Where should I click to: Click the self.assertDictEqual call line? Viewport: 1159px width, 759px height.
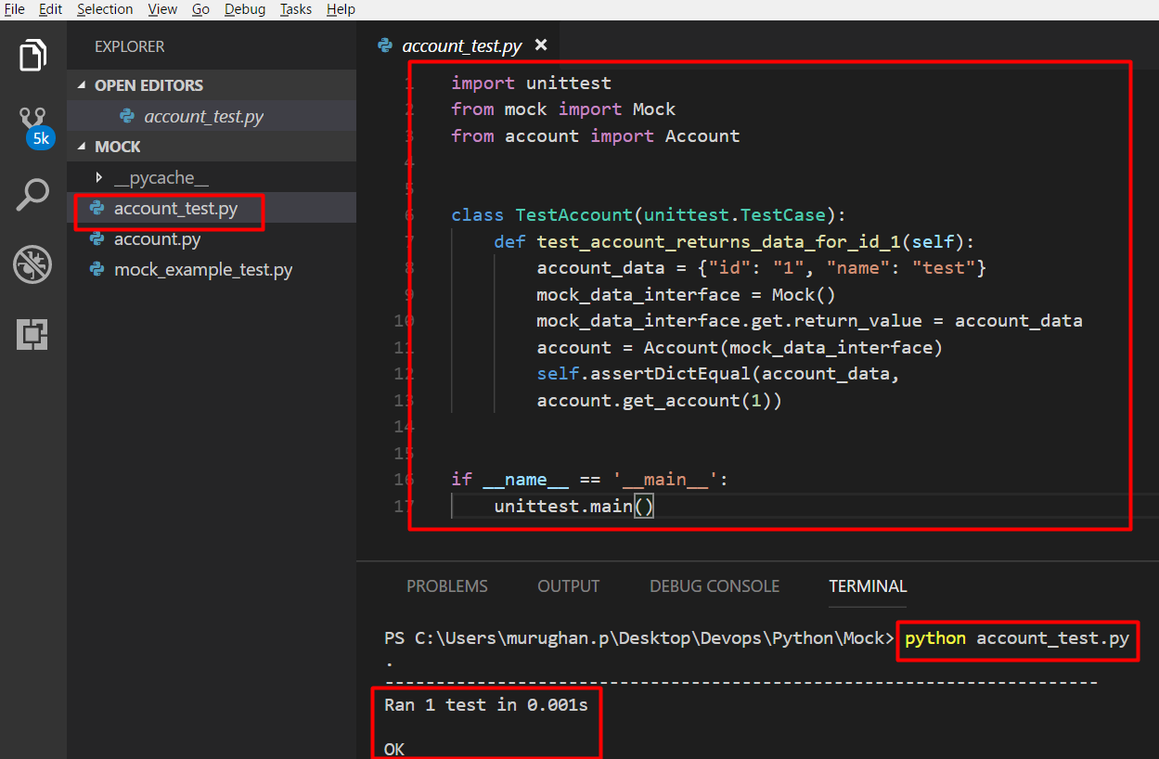pyautogui.click(x=718, y=374)
